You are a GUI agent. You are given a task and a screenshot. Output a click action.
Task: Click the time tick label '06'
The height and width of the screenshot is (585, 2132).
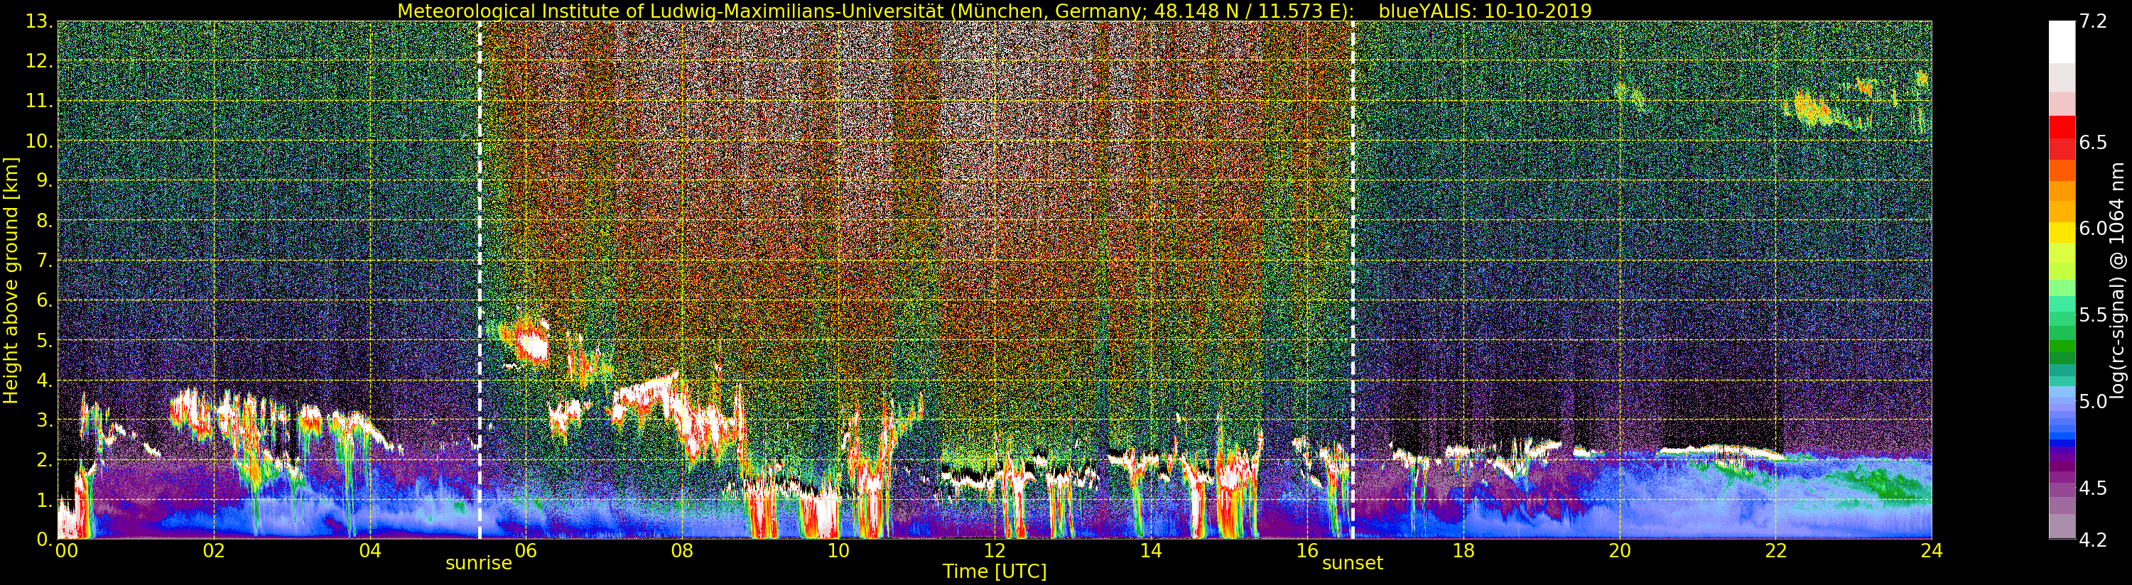[526, 551]
